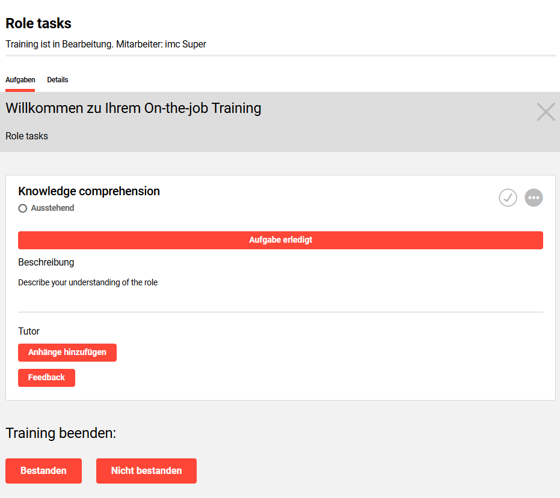Viewport: 560px width, 498px height.
Task: Click the Knowledge comprehension task title
Action: click(x=89, y=191)
